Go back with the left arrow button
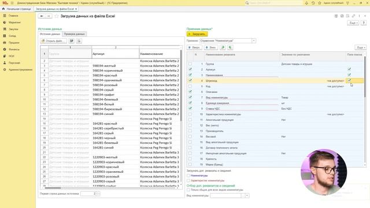 [42, 16]
